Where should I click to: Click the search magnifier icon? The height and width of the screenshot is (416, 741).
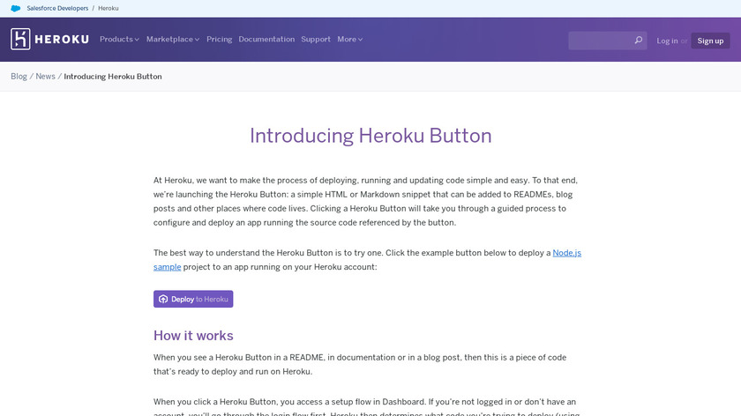tap(639, 41)
